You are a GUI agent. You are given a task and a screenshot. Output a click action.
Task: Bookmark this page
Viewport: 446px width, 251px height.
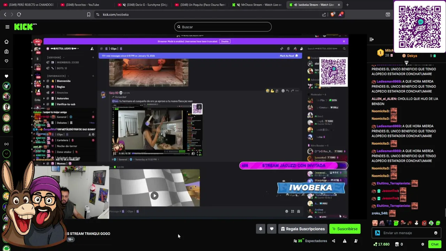point(89,14)
